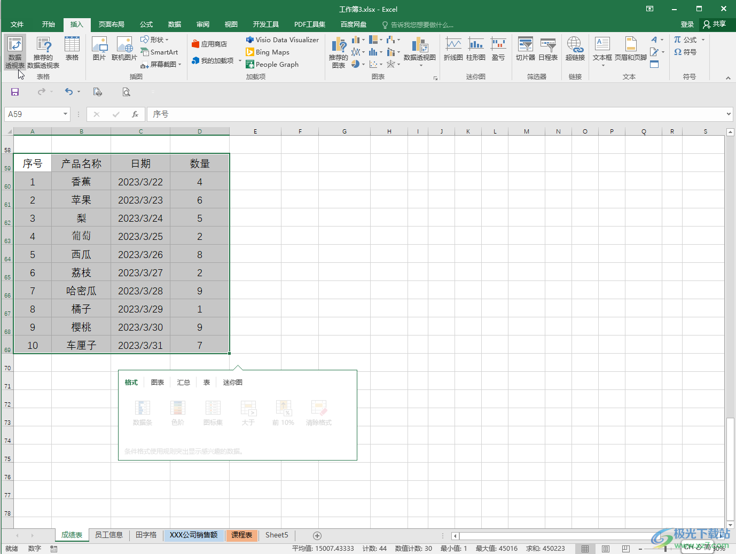Switch to the 公式 ribbon tab

pos(146,25)
